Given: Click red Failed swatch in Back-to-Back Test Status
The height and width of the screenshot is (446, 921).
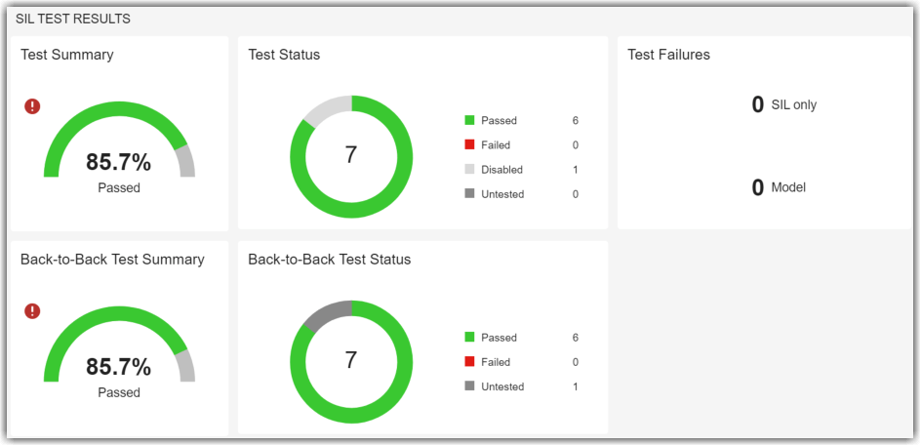Looking at the screenshot, I should (x=469, y=362).
